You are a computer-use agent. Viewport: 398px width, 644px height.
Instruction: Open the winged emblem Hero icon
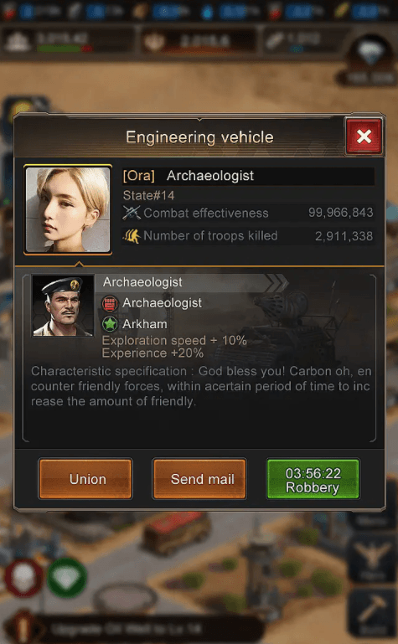372,559
